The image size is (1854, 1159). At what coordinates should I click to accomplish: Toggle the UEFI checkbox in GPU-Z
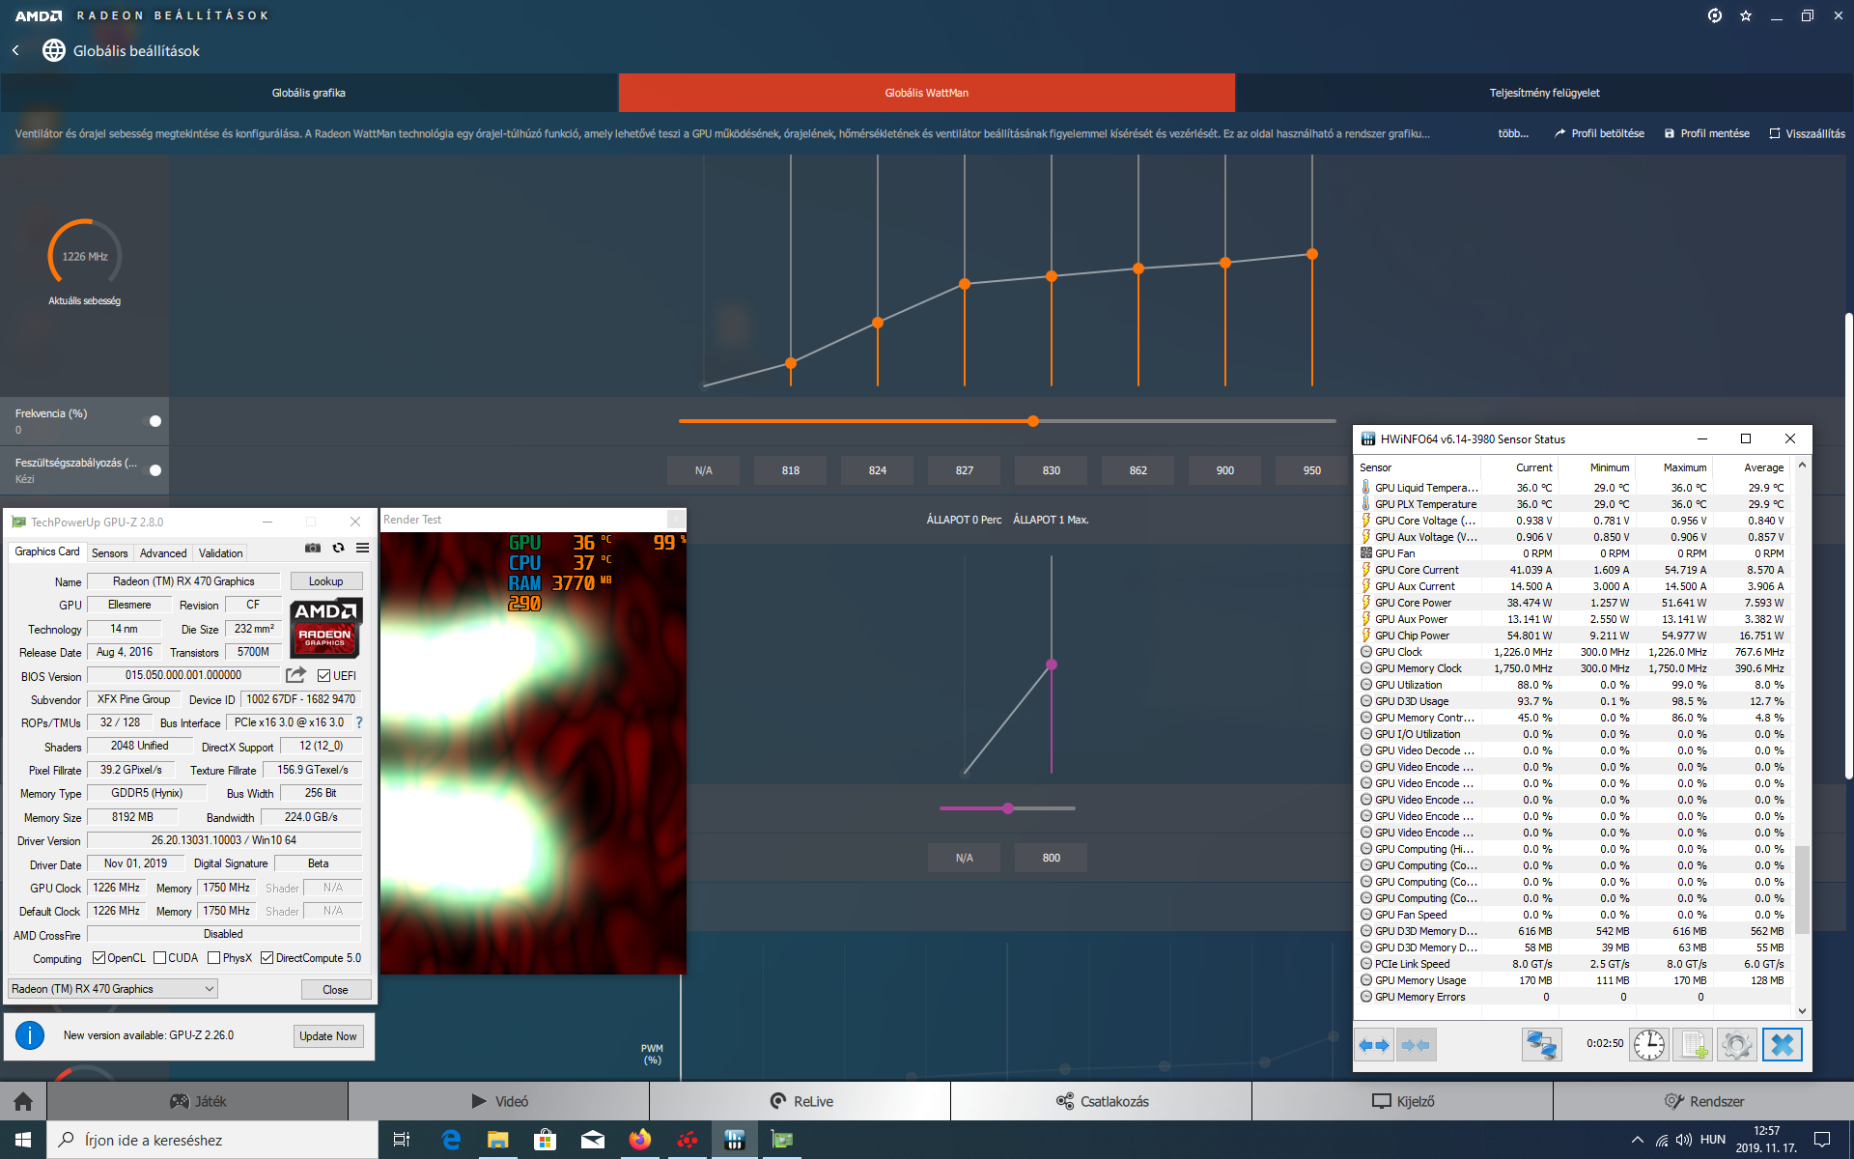coord(324,676)
